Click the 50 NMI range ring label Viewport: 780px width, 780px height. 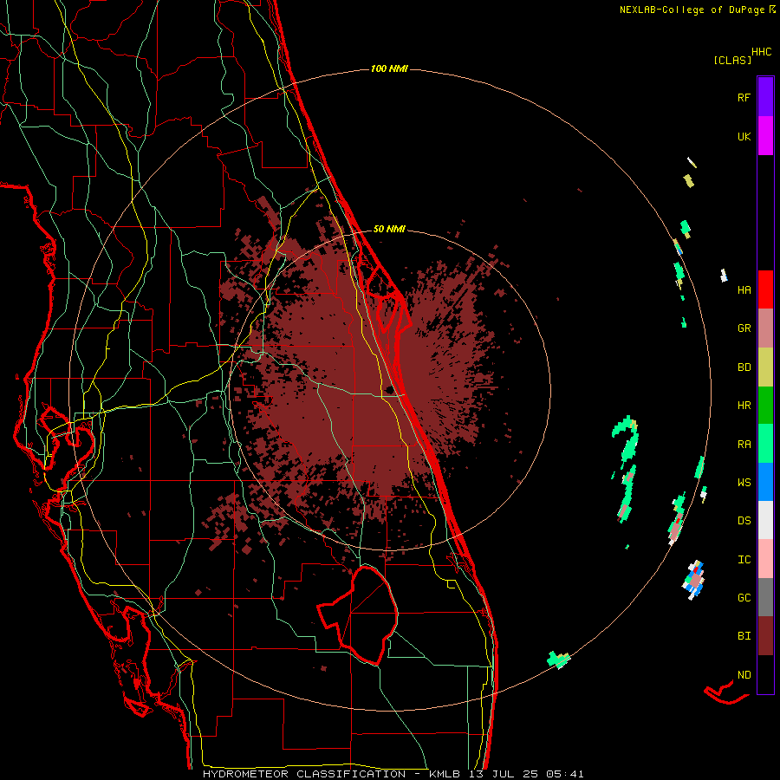tap(389, 229)
